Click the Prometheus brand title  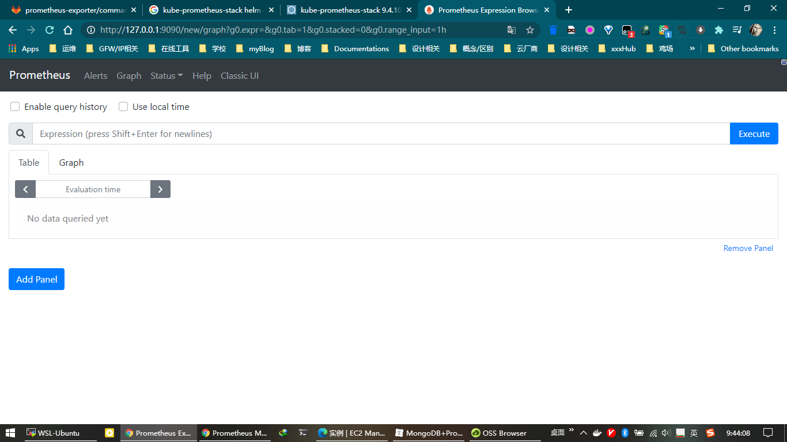coord(40,75)
